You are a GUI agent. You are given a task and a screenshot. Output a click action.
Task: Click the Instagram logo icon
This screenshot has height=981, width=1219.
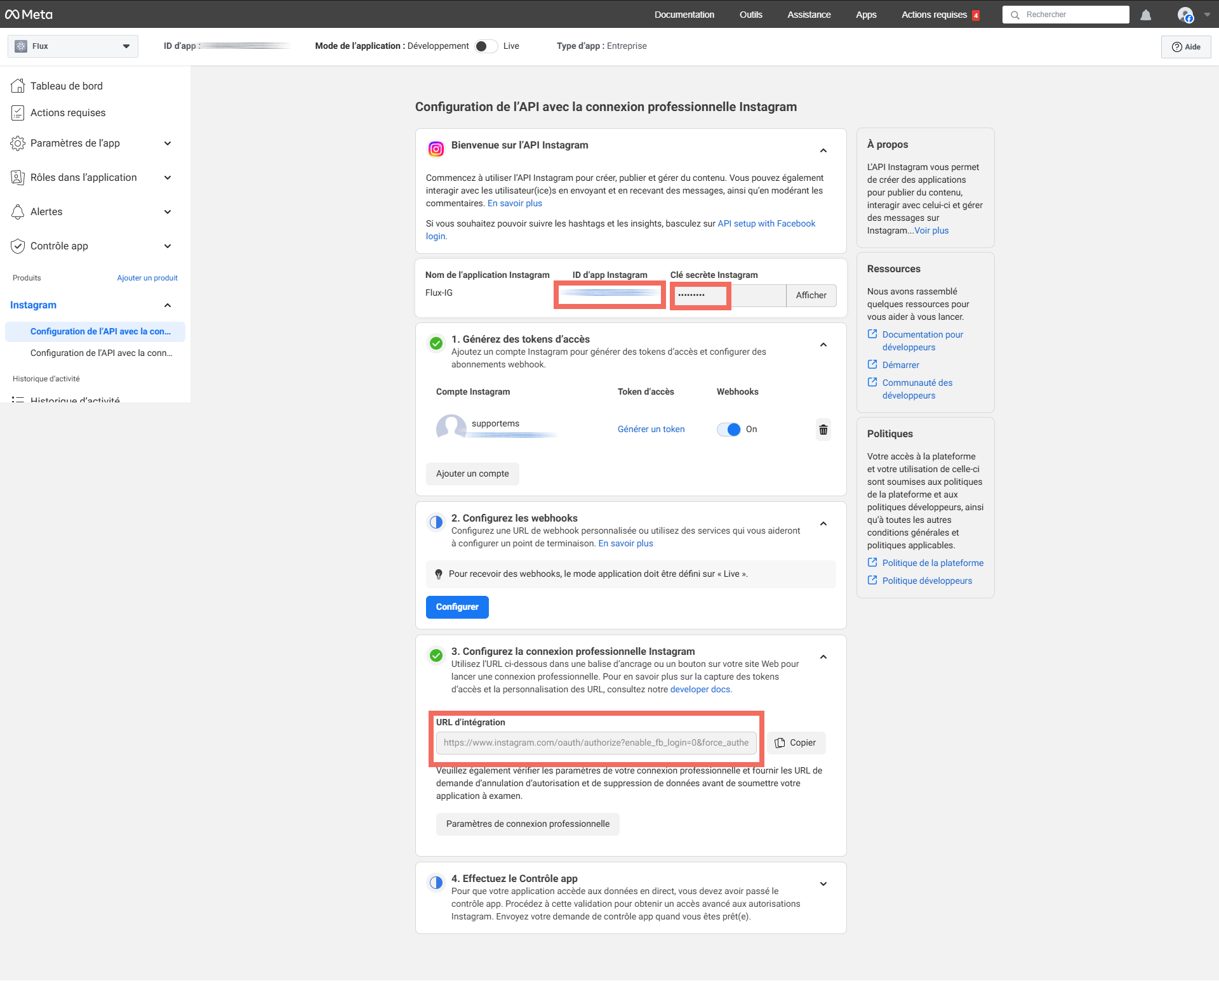(x=436, y=149)
